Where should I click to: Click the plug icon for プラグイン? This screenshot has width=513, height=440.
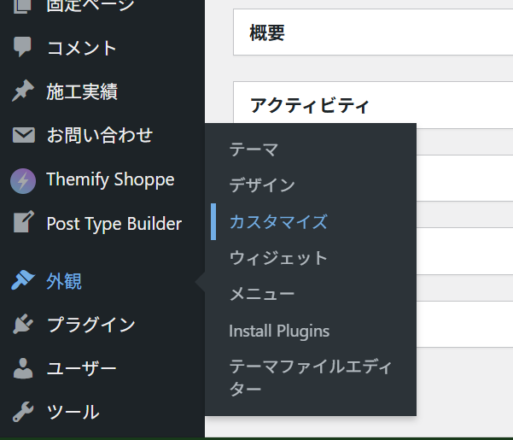[23, 324]
